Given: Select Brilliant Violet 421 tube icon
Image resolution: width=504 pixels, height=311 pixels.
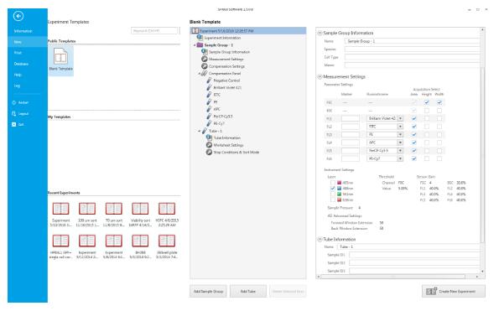Looking at the screenshot, I should [x=209, y=87].
